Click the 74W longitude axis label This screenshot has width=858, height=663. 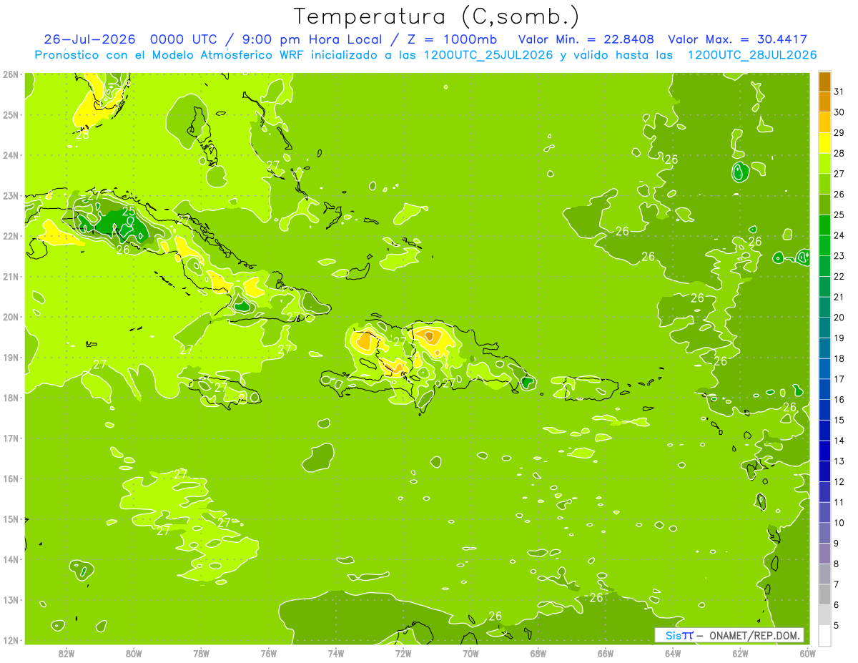point(336,652)
